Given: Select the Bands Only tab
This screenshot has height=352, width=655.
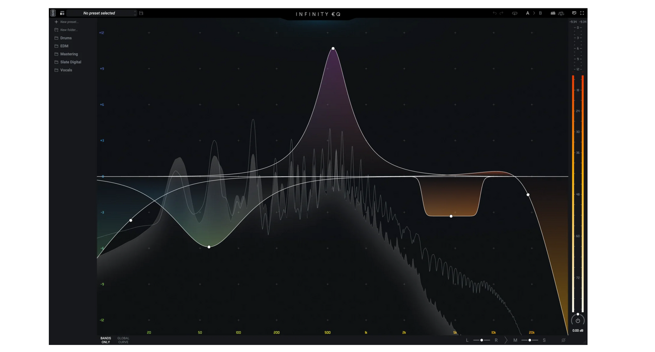Looking at the screenshot, I should click(106, 340).
